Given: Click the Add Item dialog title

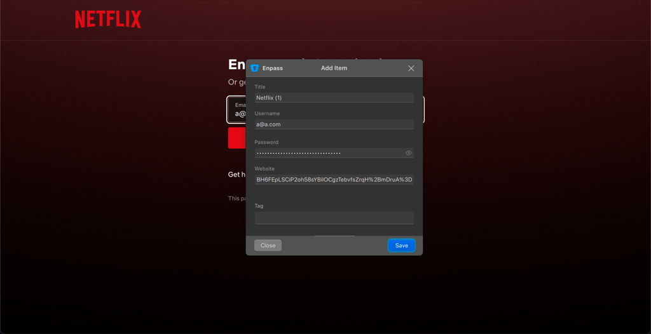Looking at the screenshot, I should click(x=334, y=68).
